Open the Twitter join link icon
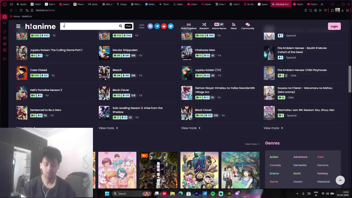This screenshot has height=198, width=352. coord(171,26)
